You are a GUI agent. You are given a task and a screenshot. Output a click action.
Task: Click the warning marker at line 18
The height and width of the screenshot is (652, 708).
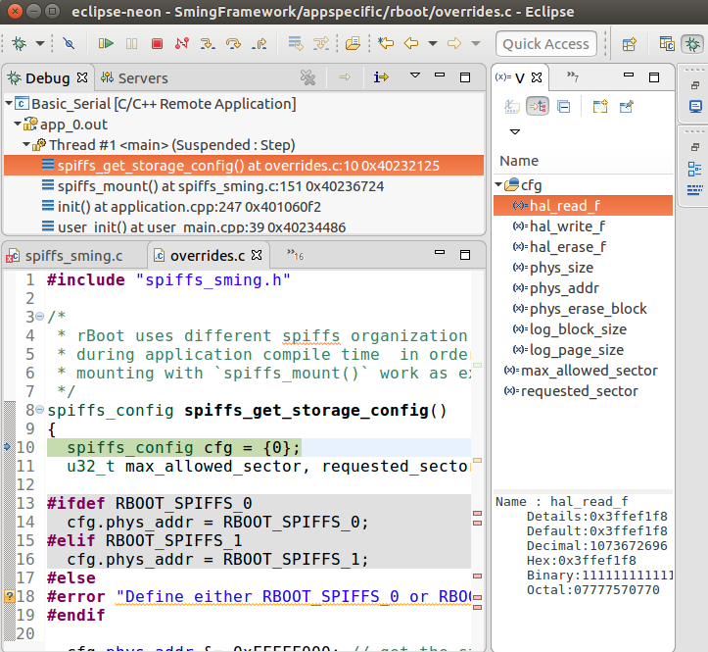[x=10, y=596]
